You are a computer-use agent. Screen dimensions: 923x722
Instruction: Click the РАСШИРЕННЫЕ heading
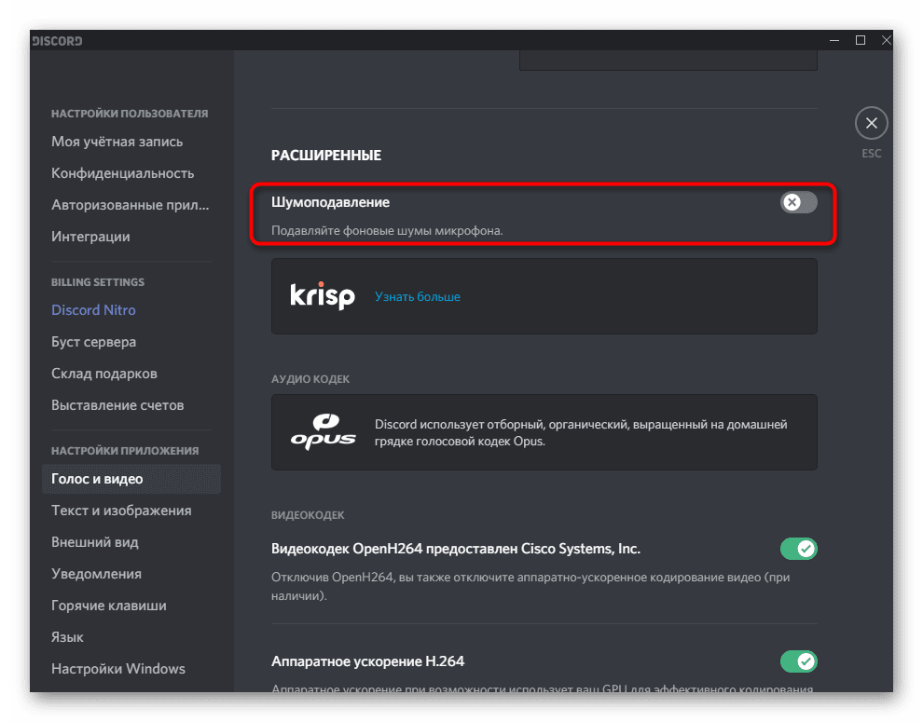326,156
